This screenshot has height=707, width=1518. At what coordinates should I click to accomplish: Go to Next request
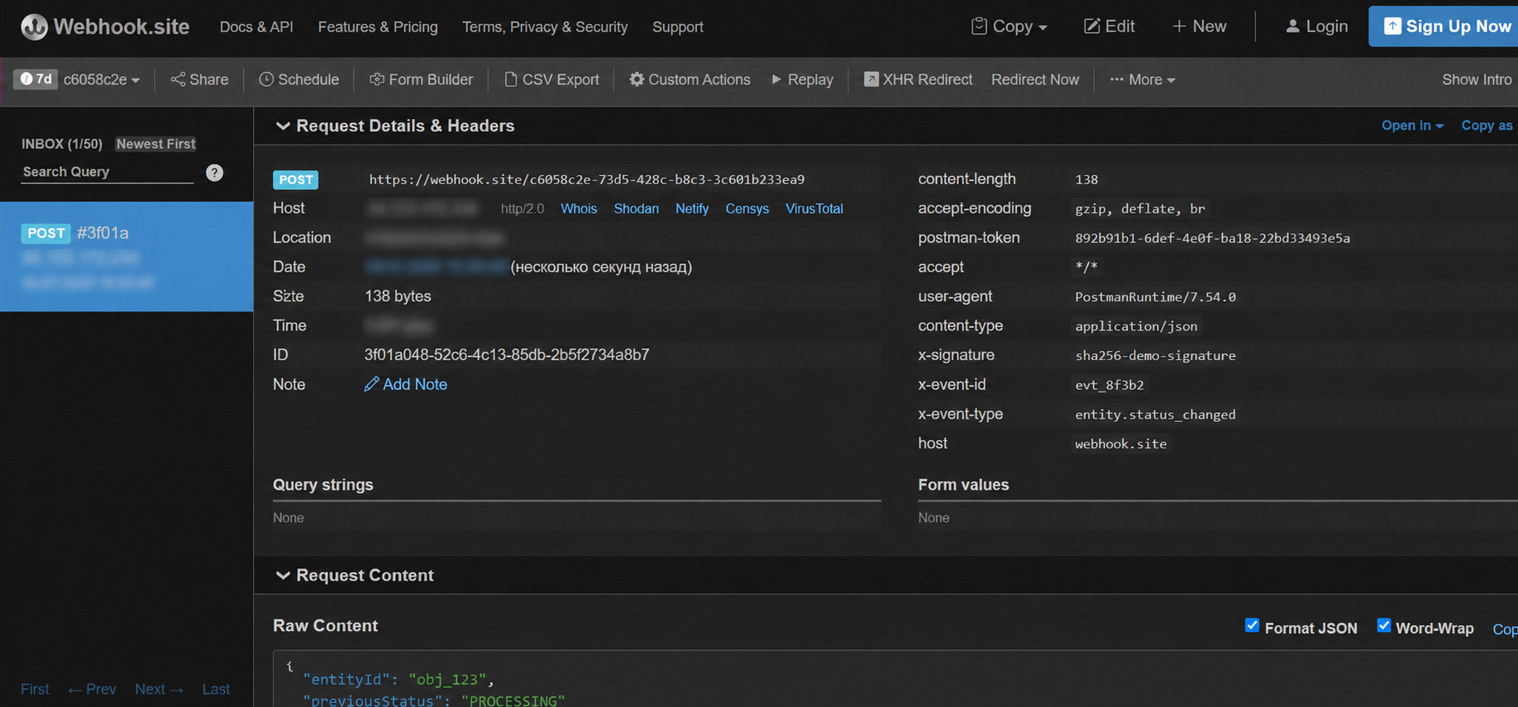coord(159,689)
